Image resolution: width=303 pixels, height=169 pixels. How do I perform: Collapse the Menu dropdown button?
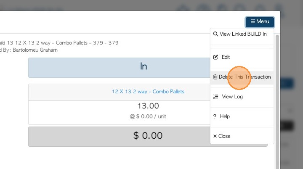[x=260, y=22]
